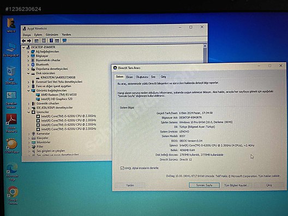This screenshot has height=216, width=288.
Task: Launch Google Chrome desktop shortcut
Action: click(x=13, y=196)
